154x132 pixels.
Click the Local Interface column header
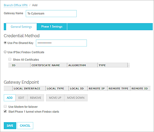pyautogui.click(x=29, y=88)
